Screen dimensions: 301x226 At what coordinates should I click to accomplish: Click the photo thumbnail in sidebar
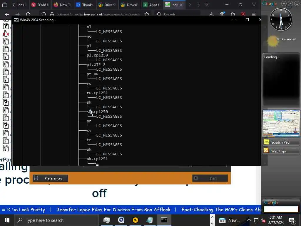coord(281,123)
